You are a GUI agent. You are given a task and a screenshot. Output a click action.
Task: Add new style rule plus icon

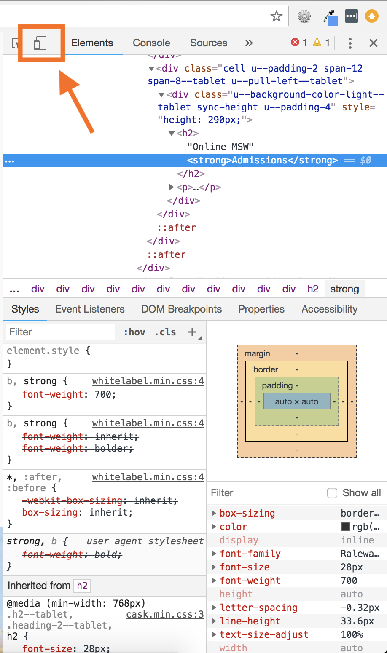pos(192,332)
